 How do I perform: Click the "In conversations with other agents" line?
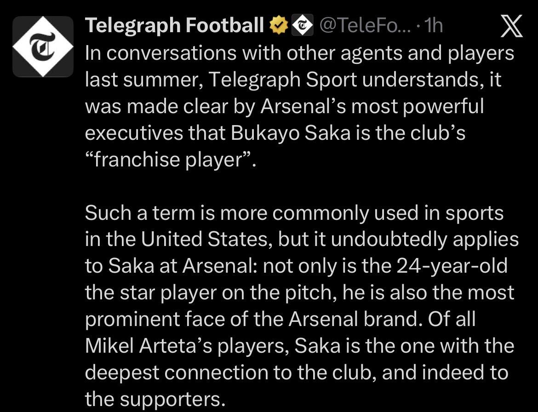[x=299, y=53]
